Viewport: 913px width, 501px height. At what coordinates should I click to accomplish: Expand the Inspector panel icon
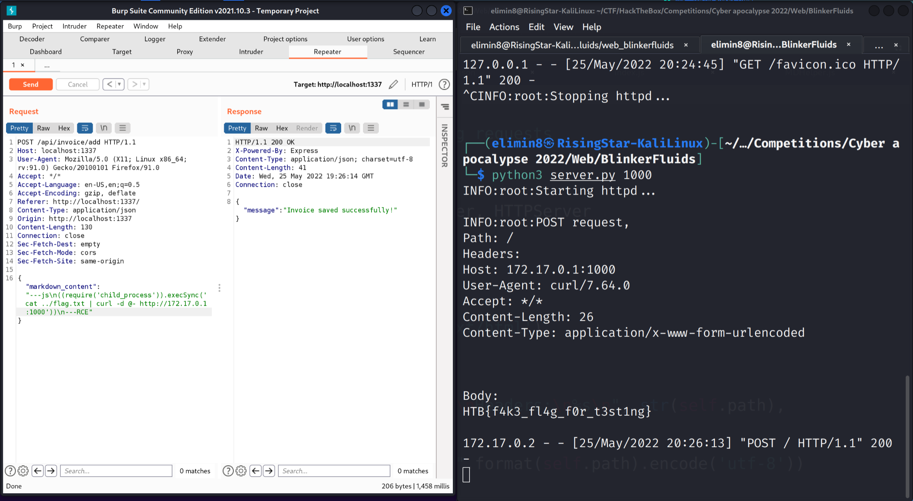(445, 107)
